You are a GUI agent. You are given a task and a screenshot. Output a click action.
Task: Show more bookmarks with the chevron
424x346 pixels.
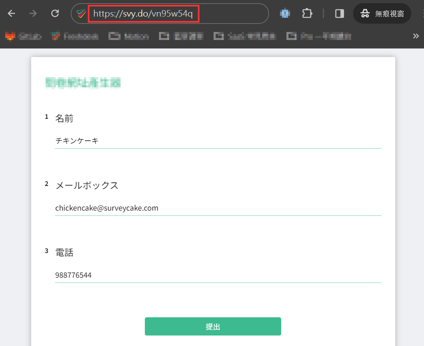(x=416, y=36)
